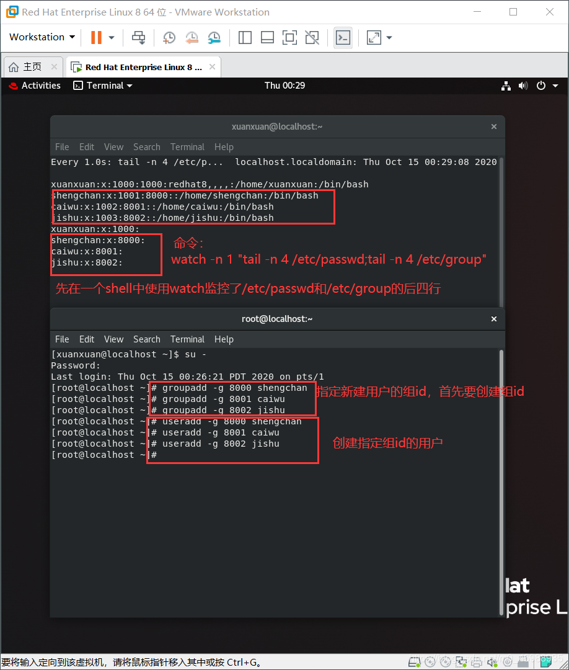This screenshot has width=569, height=670.
Task: Switch to the 主页 home tab
Action: pyautogui.click(x=32, y=67)
